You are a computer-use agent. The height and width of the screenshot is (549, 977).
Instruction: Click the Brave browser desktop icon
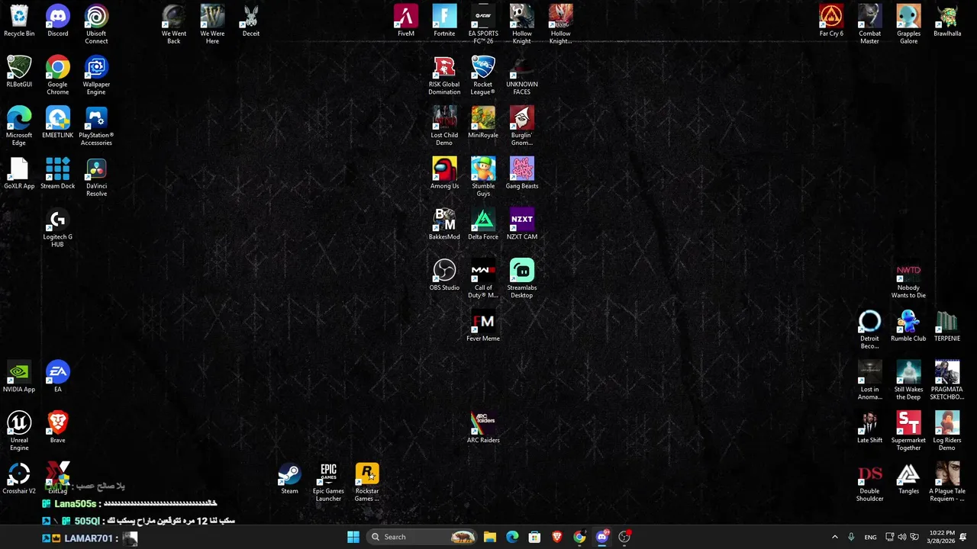pyautogui.click(x=58, y=428)
